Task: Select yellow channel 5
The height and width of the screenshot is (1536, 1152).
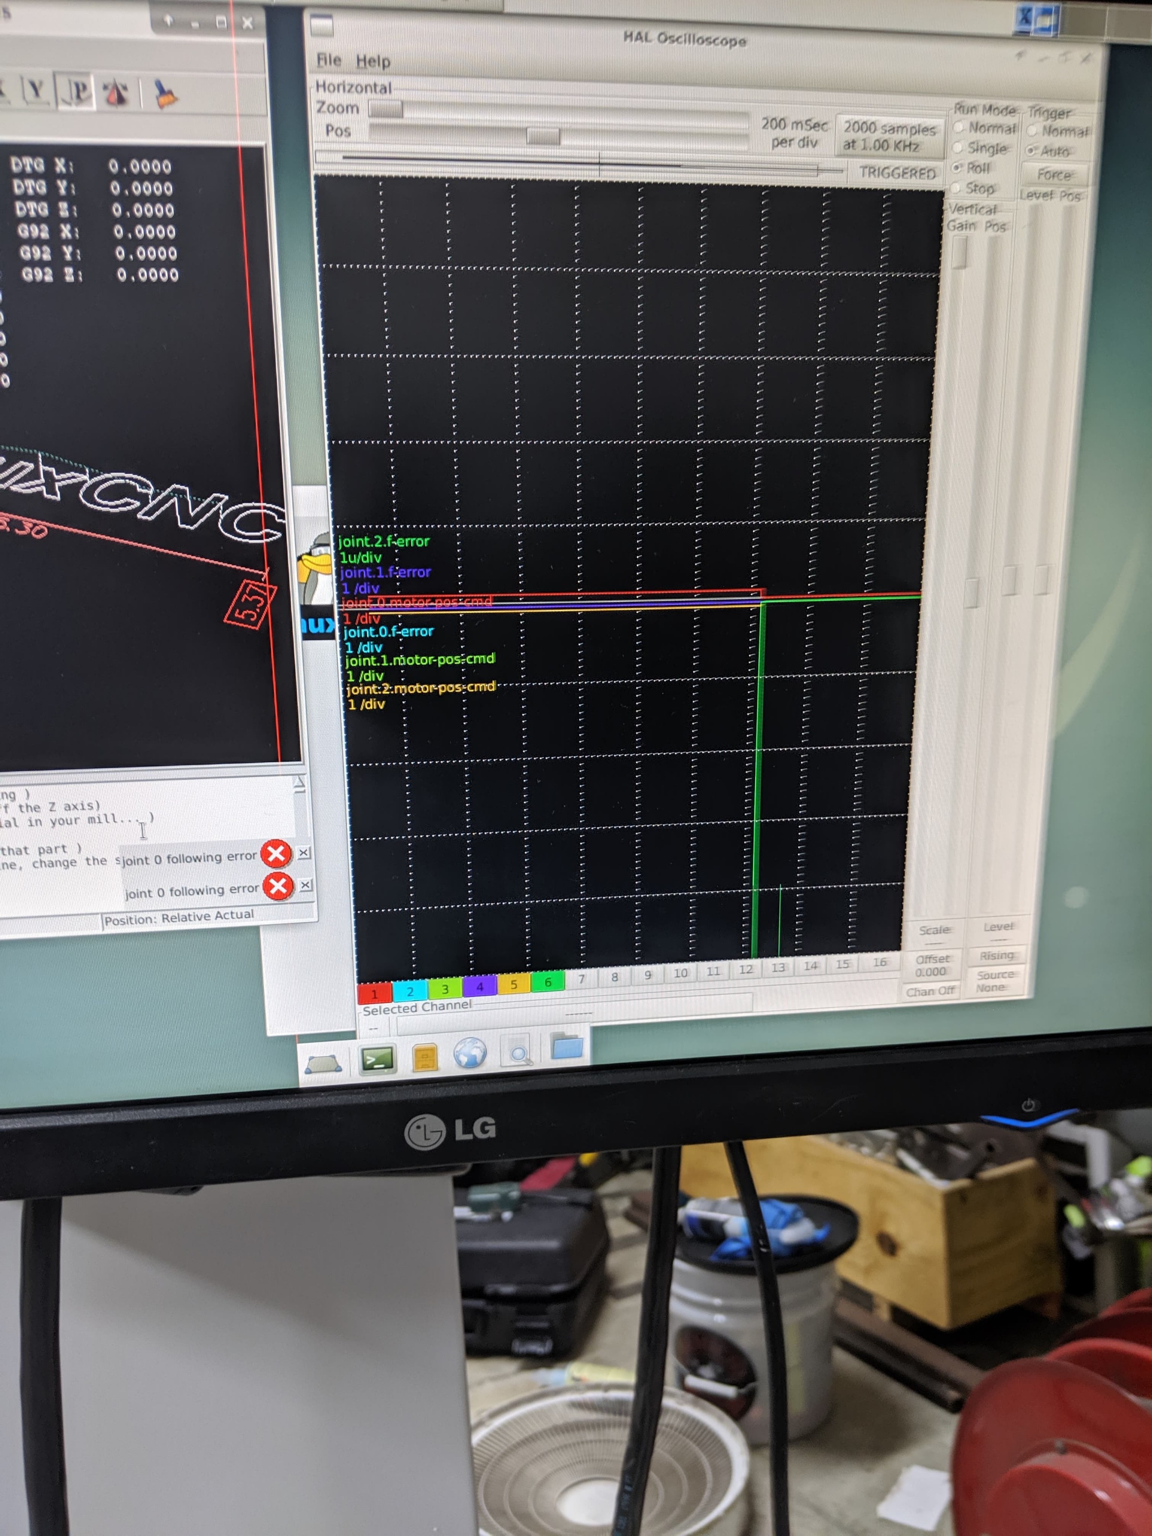Action: [x=514, y=984]
